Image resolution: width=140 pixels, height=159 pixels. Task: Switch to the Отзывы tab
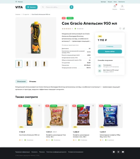(33, 81)
